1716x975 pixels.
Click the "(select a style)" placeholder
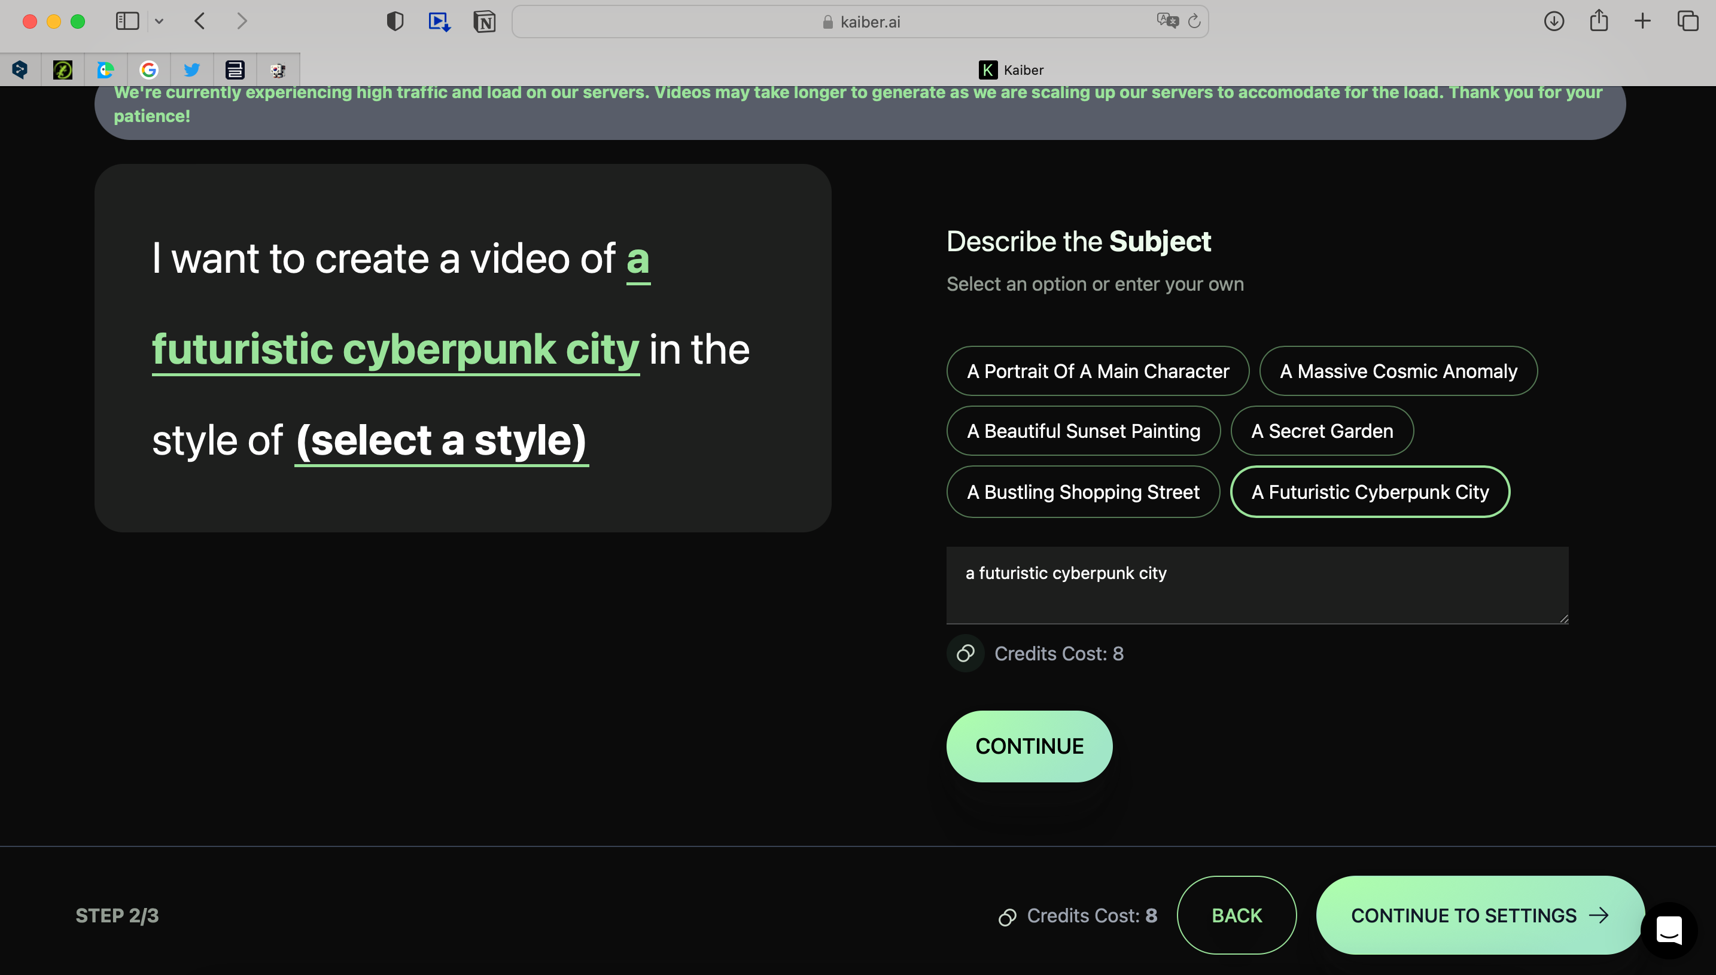click(x=442, y=441)
